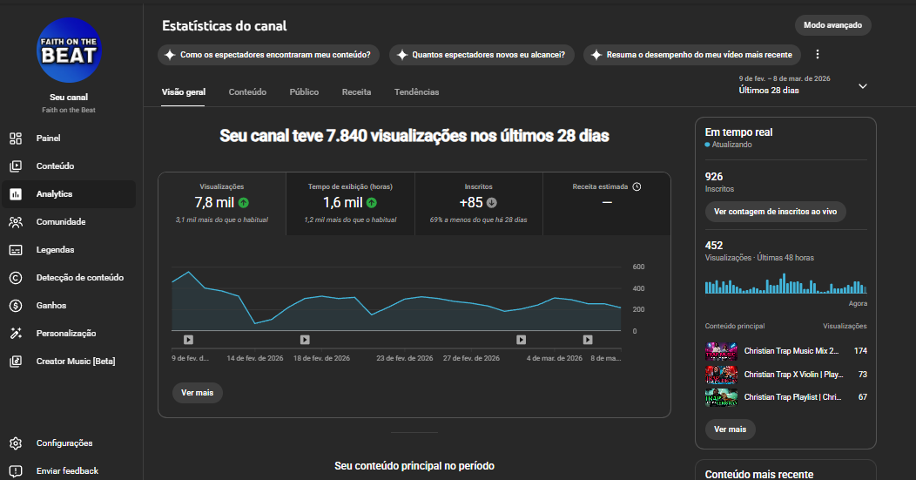
Task: Select the Tempo de exibição (horas) card
Action: point(351,204)
